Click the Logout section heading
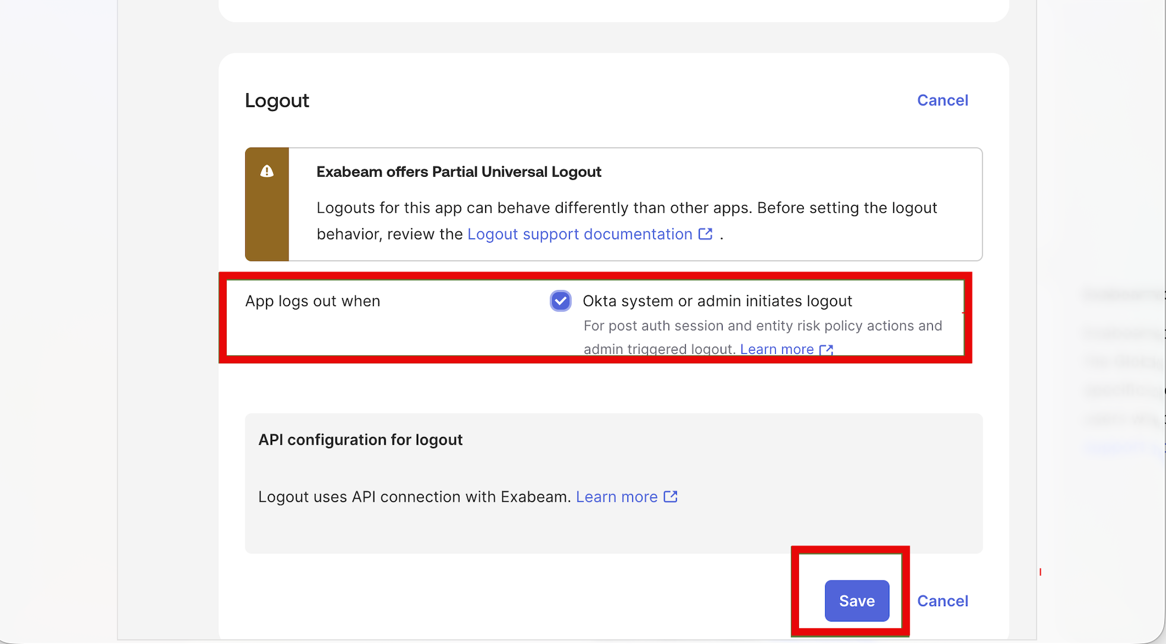 [x=277, y=100]
